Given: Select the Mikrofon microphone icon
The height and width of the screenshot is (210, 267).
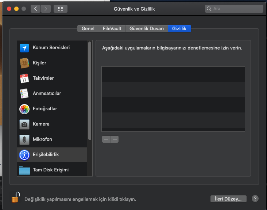Looking at the screenshot, I should click(24, 139).
